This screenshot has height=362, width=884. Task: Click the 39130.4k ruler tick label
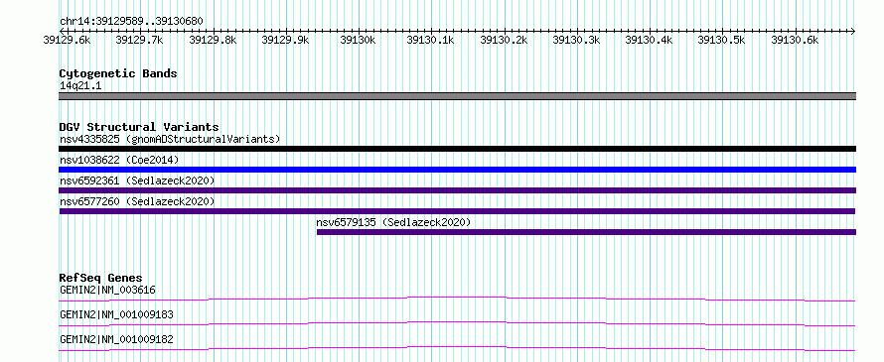pos(649,40)
